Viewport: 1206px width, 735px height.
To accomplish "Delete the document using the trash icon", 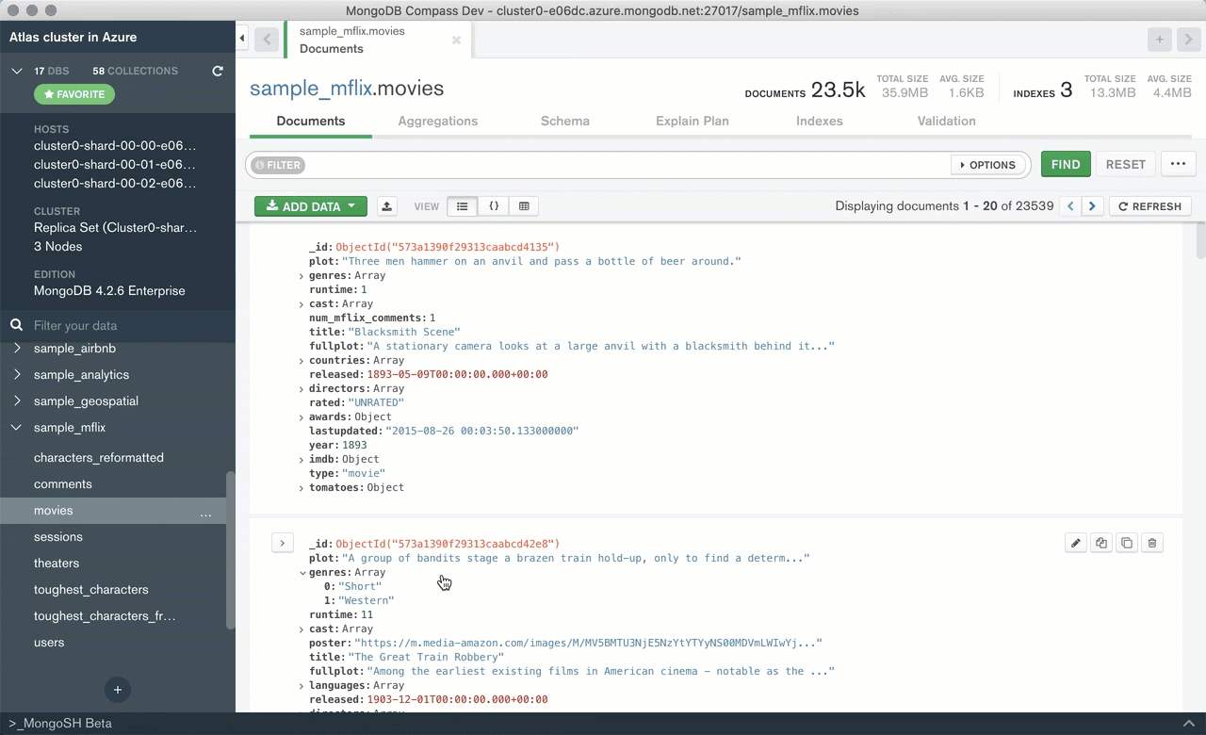I will 1151,543.
